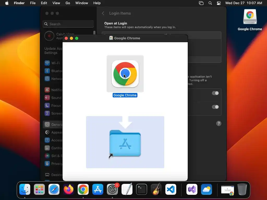
Task: Launch GarageBand from the Dock
Action: coord(156,189)
